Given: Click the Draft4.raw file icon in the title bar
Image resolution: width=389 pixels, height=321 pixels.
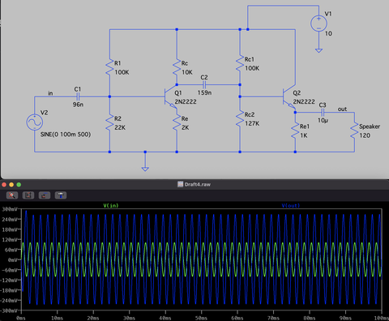Looking at the screenshot, I should 180,184.
